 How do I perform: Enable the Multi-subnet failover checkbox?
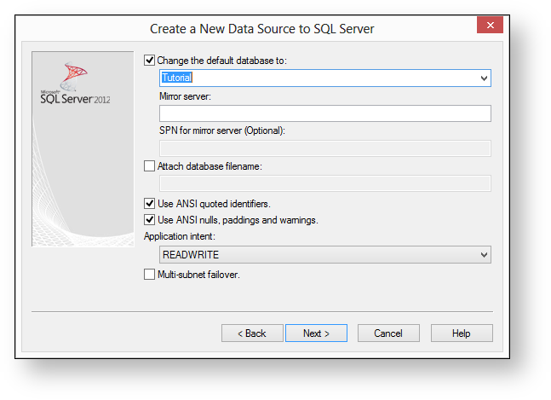[150, 275]
